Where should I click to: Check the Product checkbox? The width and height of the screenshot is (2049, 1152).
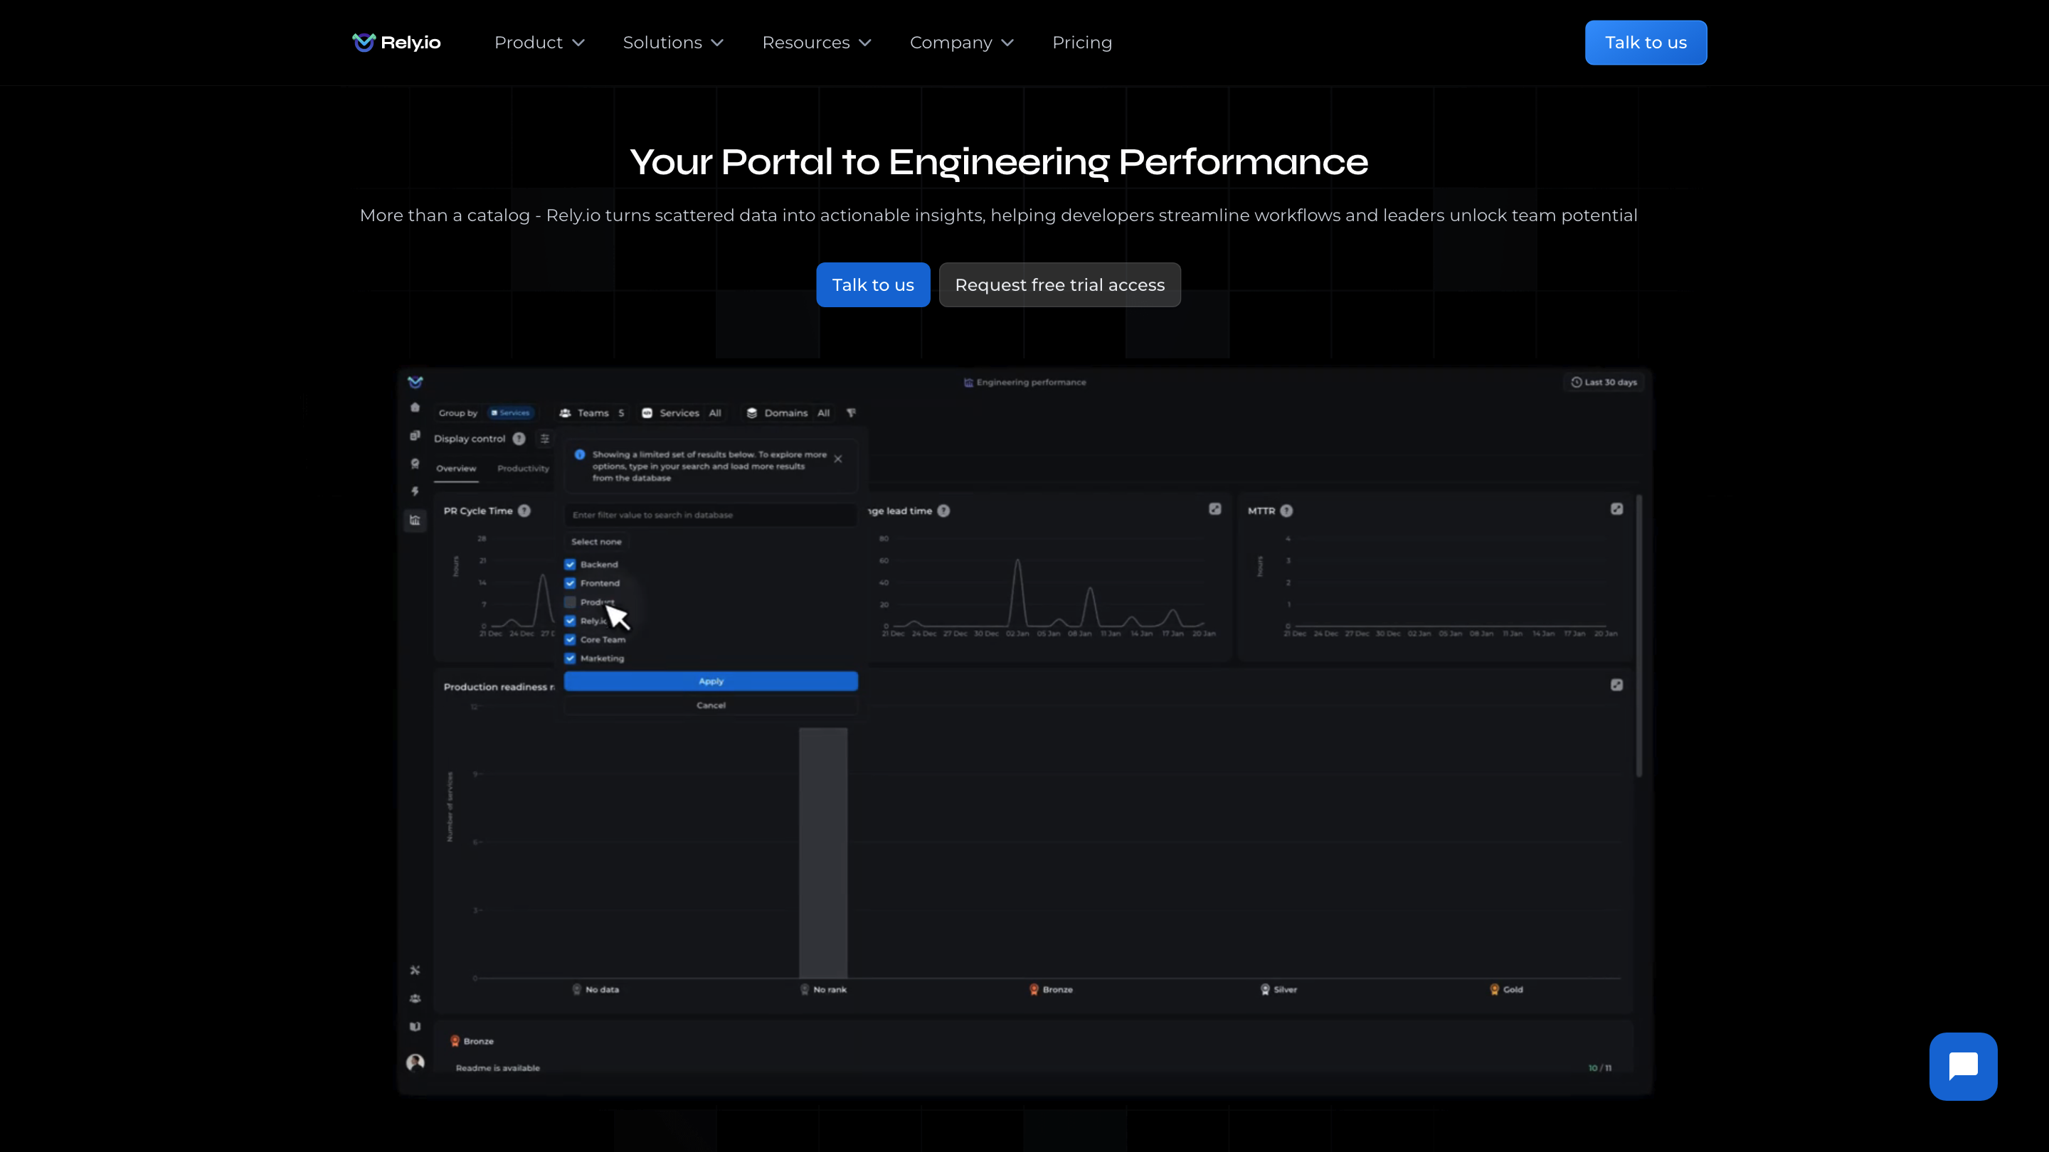(x=571, y=602)
